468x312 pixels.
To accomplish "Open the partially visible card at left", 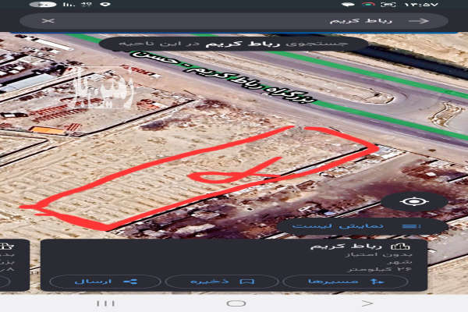I will coord(14,265).
